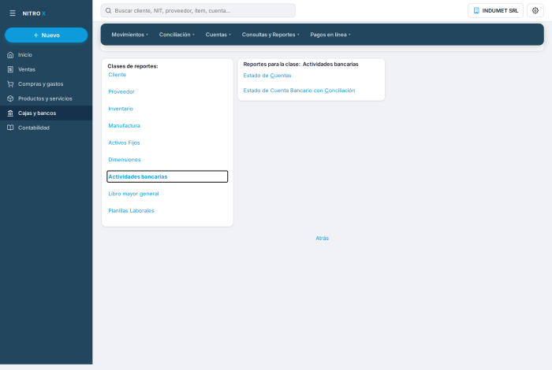Select the Dimensiones report class
Viewport: 552px width, 370px height.
125,160
